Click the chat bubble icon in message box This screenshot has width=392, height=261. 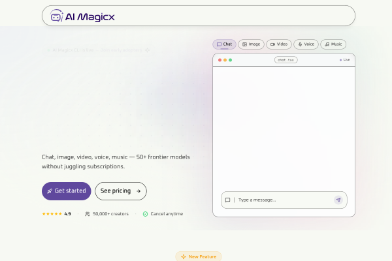pyautogui.click(x=227, y=200)
